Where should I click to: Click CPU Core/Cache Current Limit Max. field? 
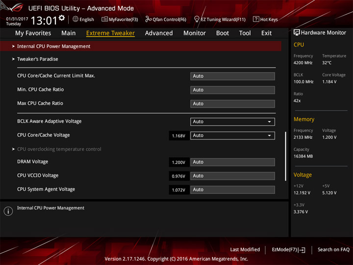coord(232,76)
